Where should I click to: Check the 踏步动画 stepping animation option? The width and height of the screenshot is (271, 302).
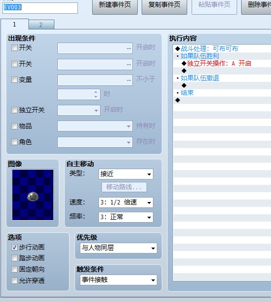(x=14, y=258)
